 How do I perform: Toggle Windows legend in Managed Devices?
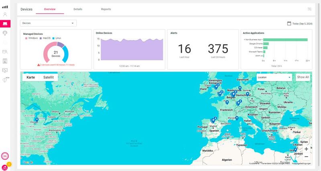pyautogui.click(x=31, y=38)
